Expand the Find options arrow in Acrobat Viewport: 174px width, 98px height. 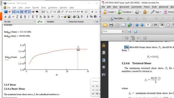pyautogui.click(x=123, y=32)
